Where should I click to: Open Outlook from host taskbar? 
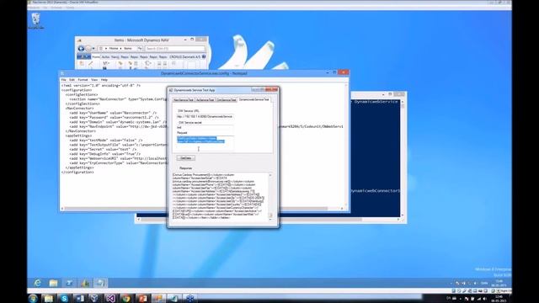tap(80, 298)
